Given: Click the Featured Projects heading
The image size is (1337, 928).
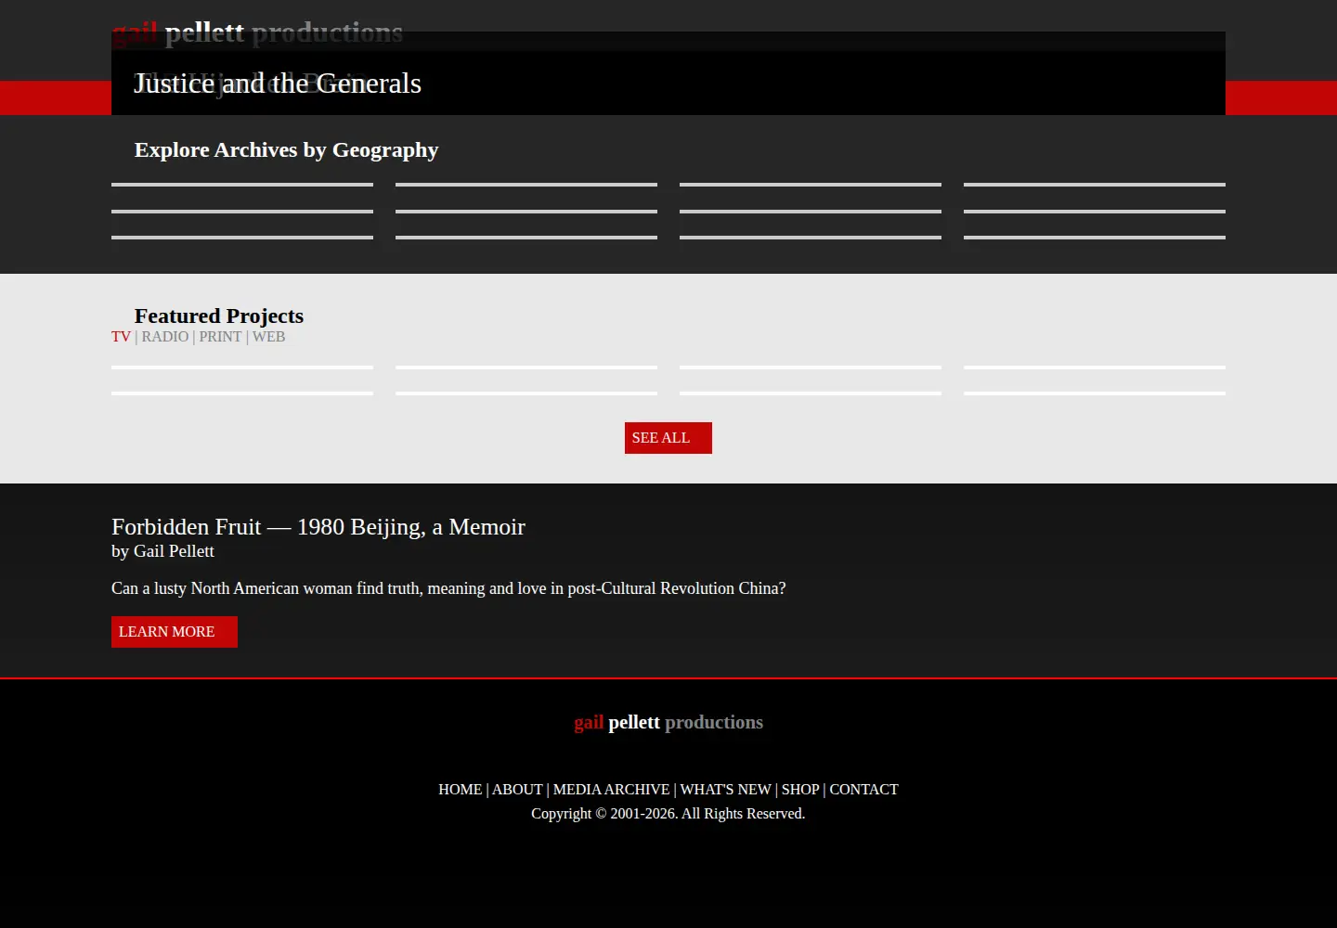Looking at the screenshot, I should [219, 316].
